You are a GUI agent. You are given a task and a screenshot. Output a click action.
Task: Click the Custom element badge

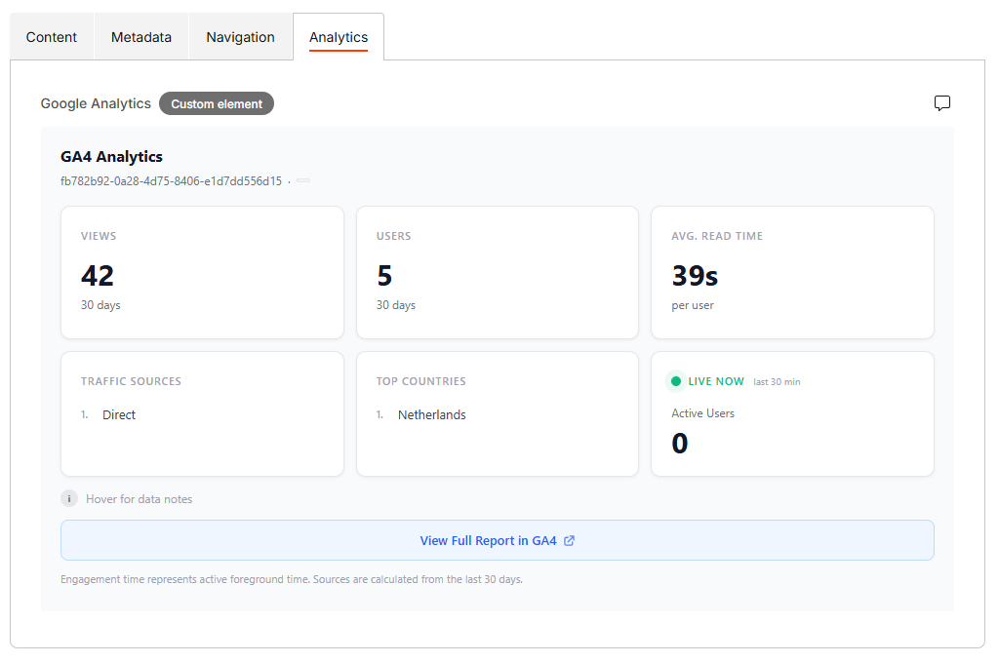[x=217, y=104]
